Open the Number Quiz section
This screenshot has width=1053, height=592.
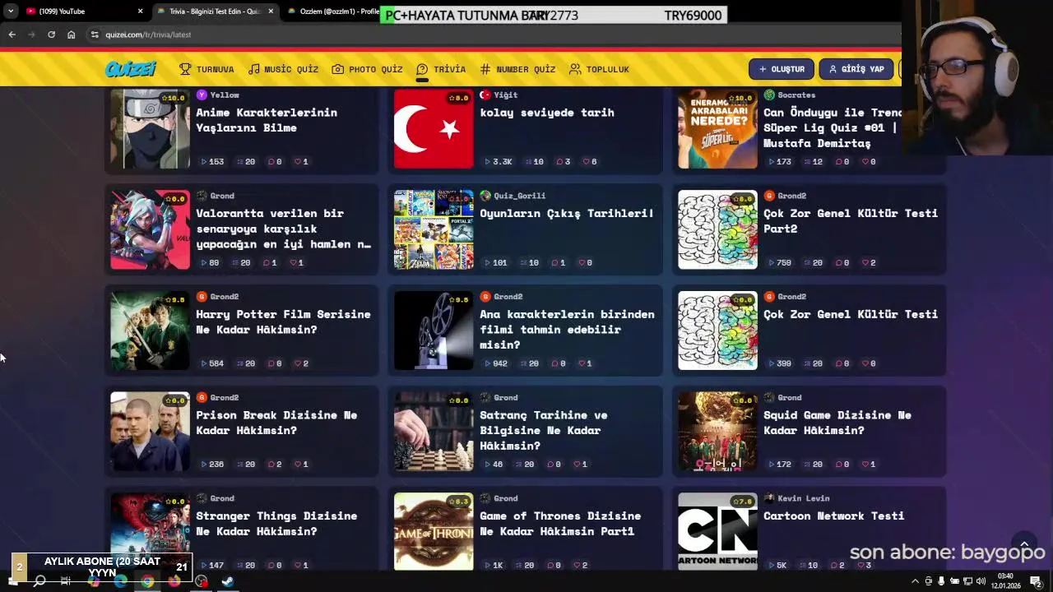517,69
